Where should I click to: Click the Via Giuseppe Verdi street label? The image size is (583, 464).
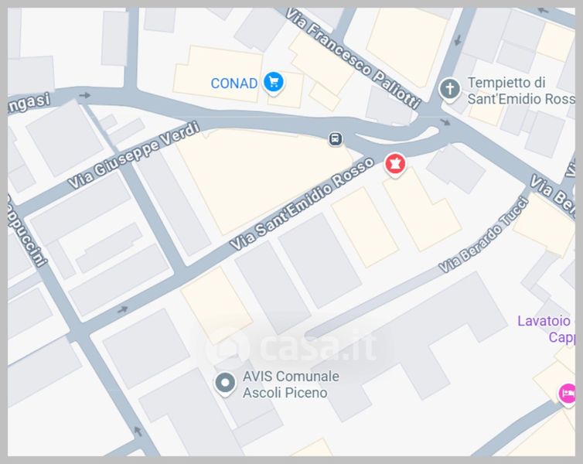pos(135,155)
